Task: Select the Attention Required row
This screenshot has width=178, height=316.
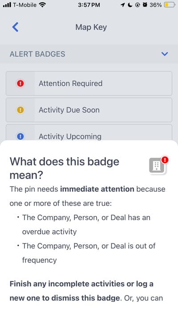Action: click(x=89, y=83)
